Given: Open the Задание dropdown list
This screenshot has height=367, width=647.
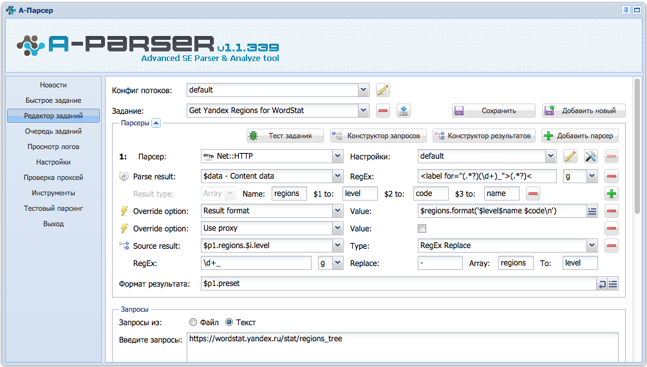Looking at the screenshot, I should pyautogui.click(x=363, y=111).
